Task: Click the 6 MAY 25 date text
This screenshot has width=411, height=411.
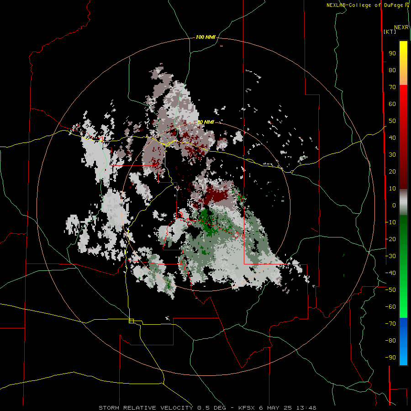Action: (275, 408)
